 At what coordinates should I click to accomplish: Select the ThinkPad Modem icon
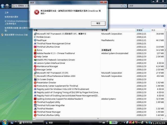click(x=35, y=109)
